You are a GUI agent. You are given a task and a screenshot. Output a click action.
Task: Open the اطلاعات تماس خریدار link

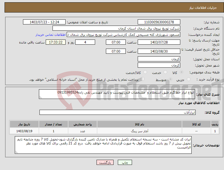click(x=51, y=35)
